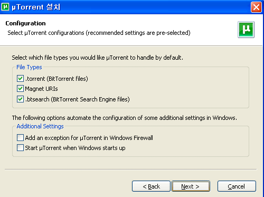Image resolution: width=264 pixels, height=197 pixels.
Task: Click the 'µTorrent 설치' title bar text
Action: pyautogui.click(x=36, y=7)
